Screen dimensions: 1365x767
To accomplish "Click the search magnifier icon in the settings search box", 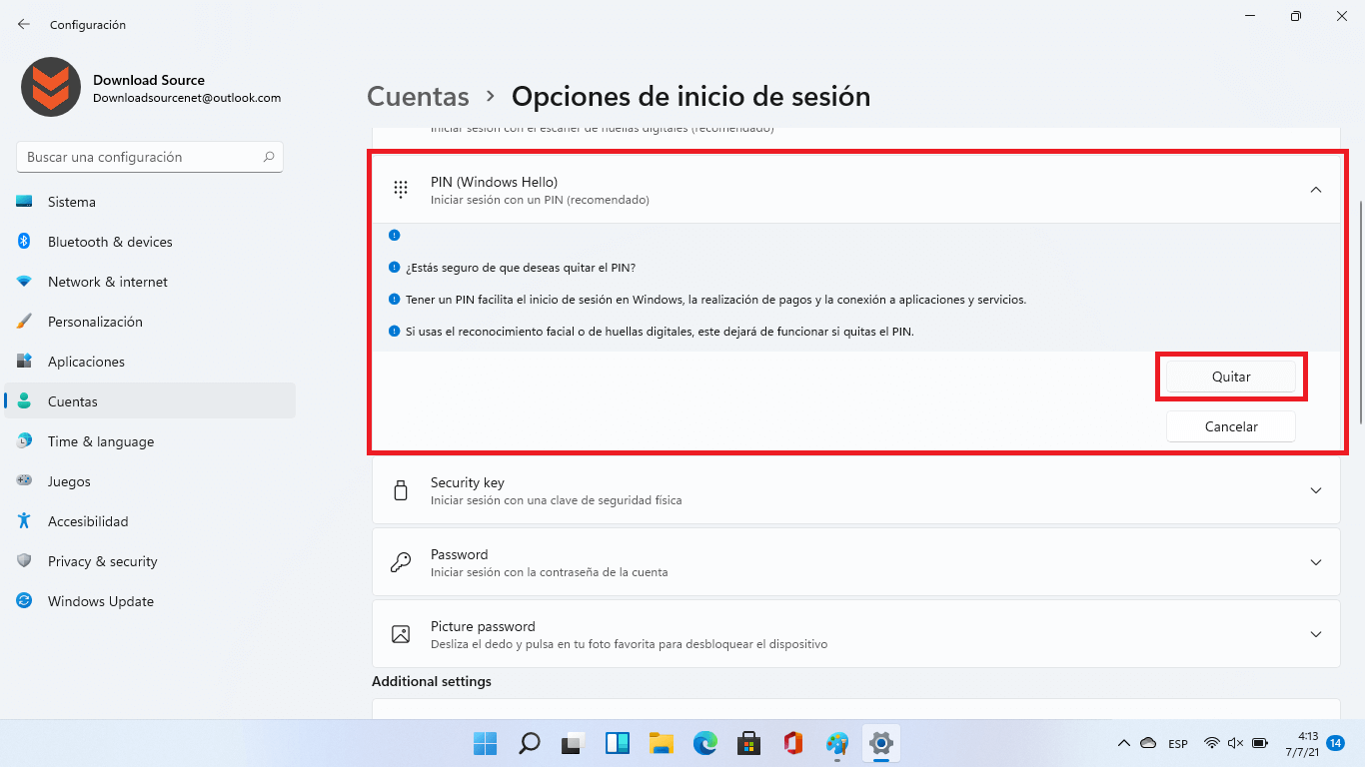I will pos(269,157).
